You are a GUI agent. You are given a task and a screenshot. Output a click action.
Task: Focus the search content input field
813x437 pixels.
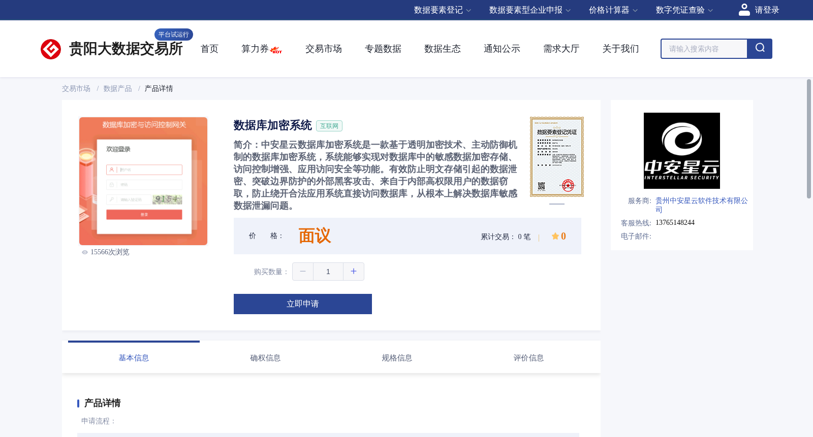(x=704, y=49)
